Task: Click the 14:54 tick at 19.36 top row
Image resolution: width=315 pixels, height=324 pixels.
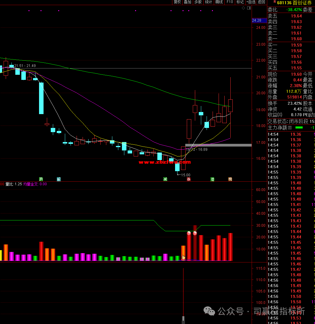Action: (291, 134)
